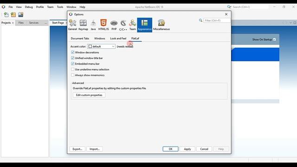Screen dimensions: 297x167
Task: Switch to the Projects panel tab
Action: [6, 23]
